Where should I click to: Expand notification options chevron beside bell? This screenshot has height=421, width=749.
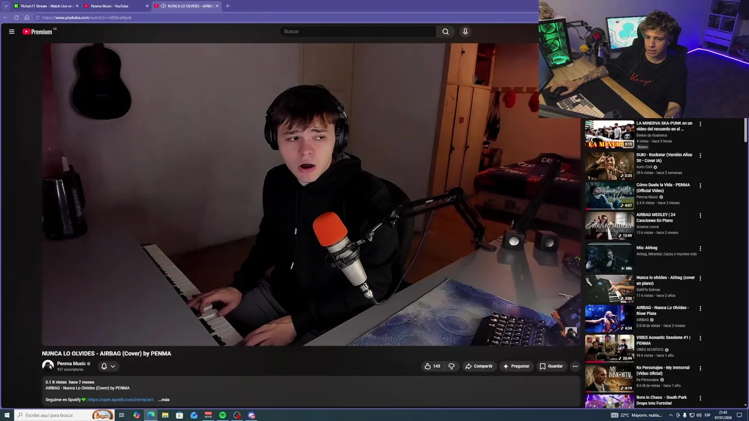pos(113,366)
